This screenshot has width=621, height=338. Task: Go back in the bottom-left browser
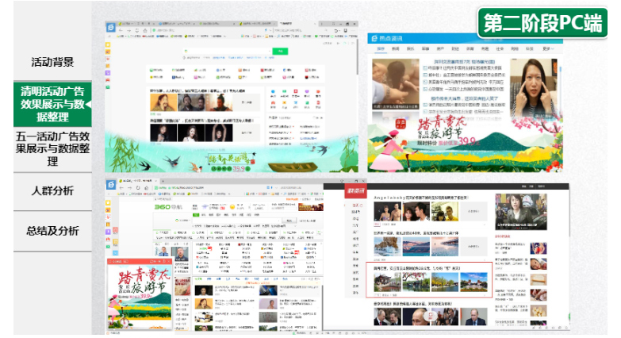(121, 188)
